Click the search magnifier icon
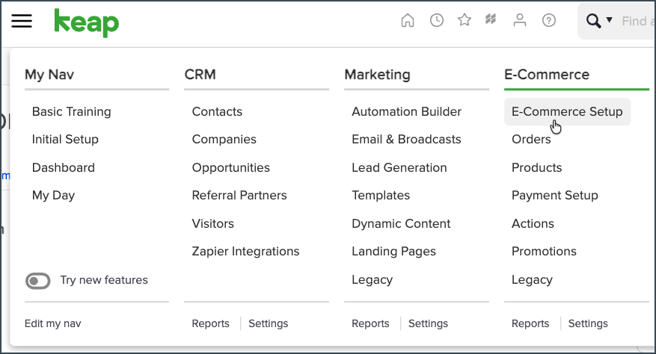Screen dimensions: 656x354 (x=593, y=20)
